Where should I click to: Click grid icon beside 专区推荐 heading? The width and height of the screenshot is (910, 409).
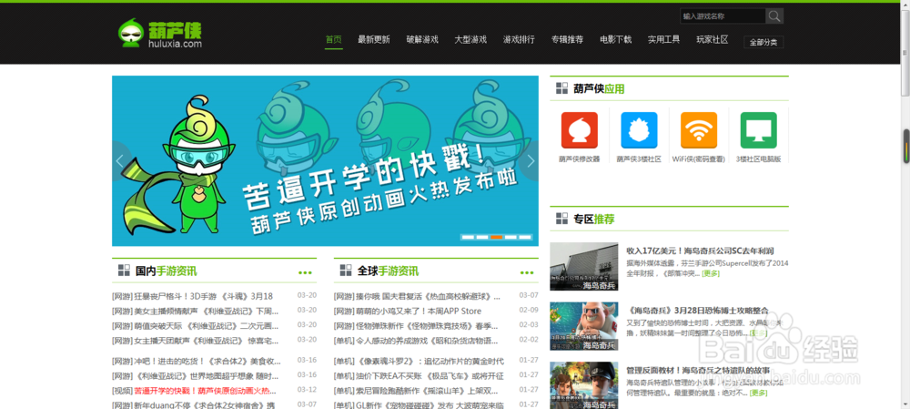coord(561,219)
